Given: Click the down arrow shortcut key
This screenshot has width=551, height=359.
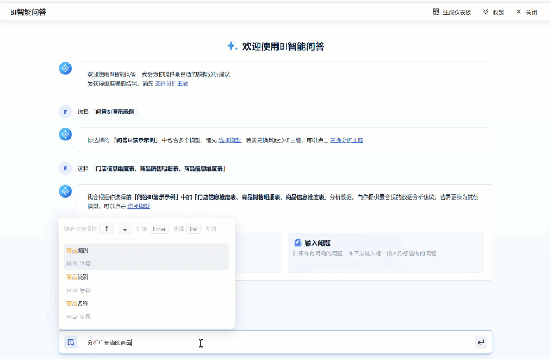Looking at the screenshot, I should [x=125, y=229].
